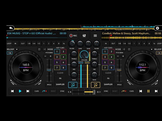Enable RELOOP radio on deck B
Viewport: 162px width, 121px height.
tap(151, 49)
